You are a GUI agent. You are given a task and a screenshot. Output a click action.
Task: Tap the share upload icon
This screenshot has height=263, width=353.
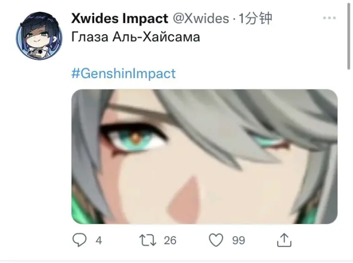pyautogui.click(x=284, y=240)
